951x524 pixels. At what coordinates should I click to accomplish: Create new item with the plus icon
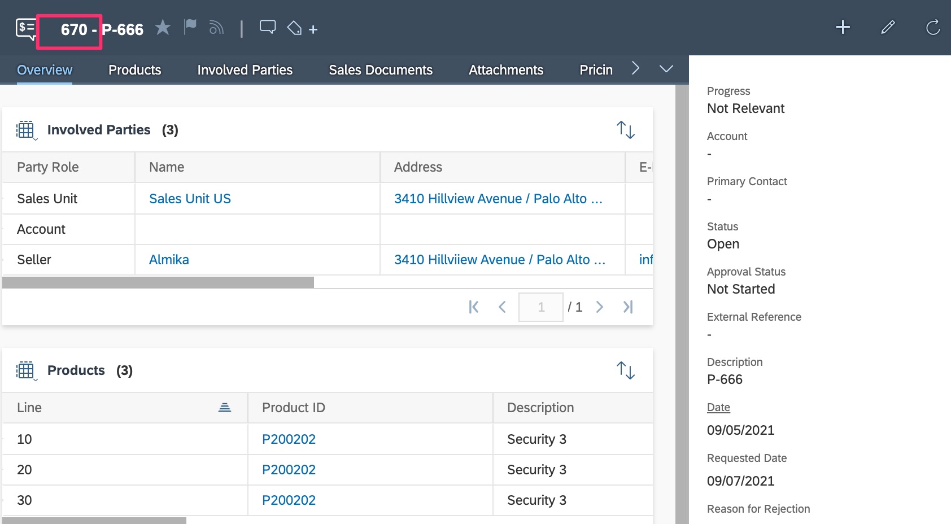click(843, 27)
